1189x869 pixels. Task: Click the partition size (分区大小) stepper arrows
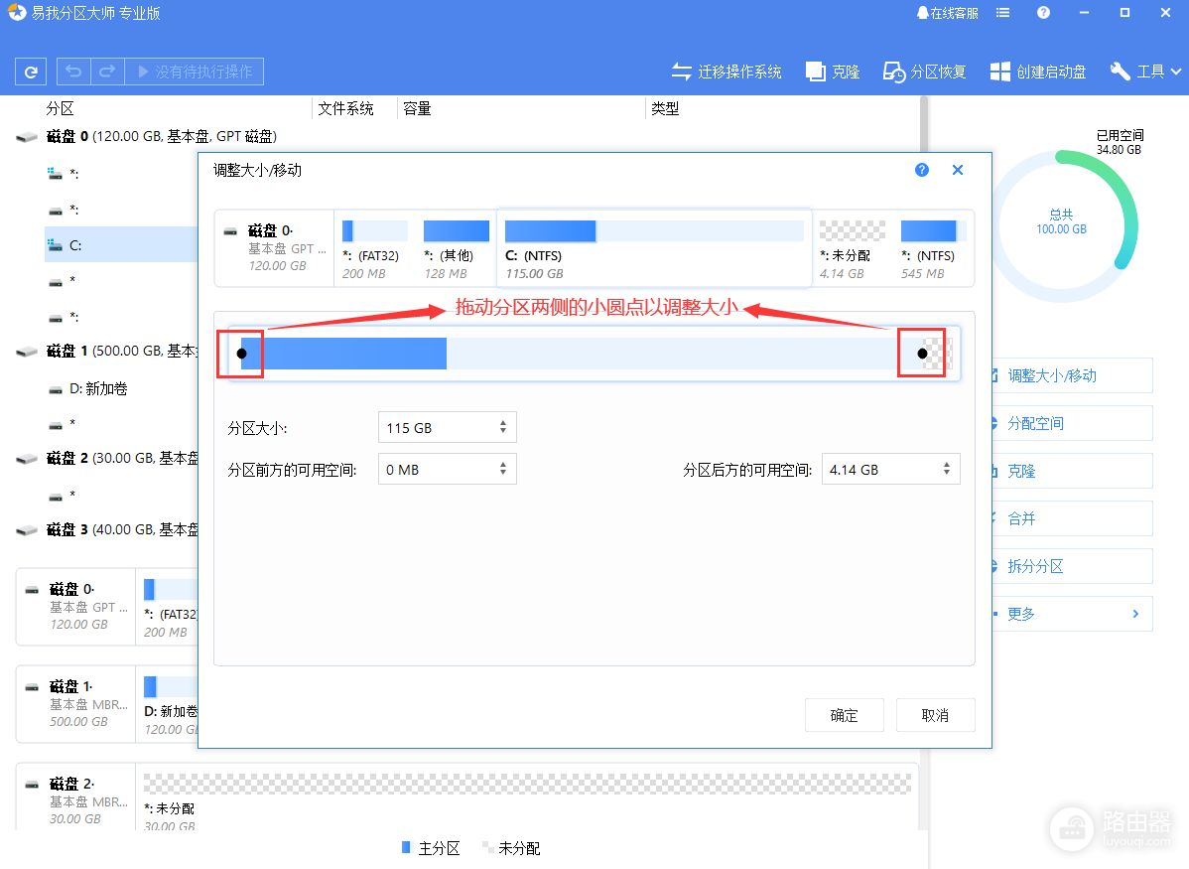[x=503, y=428]
